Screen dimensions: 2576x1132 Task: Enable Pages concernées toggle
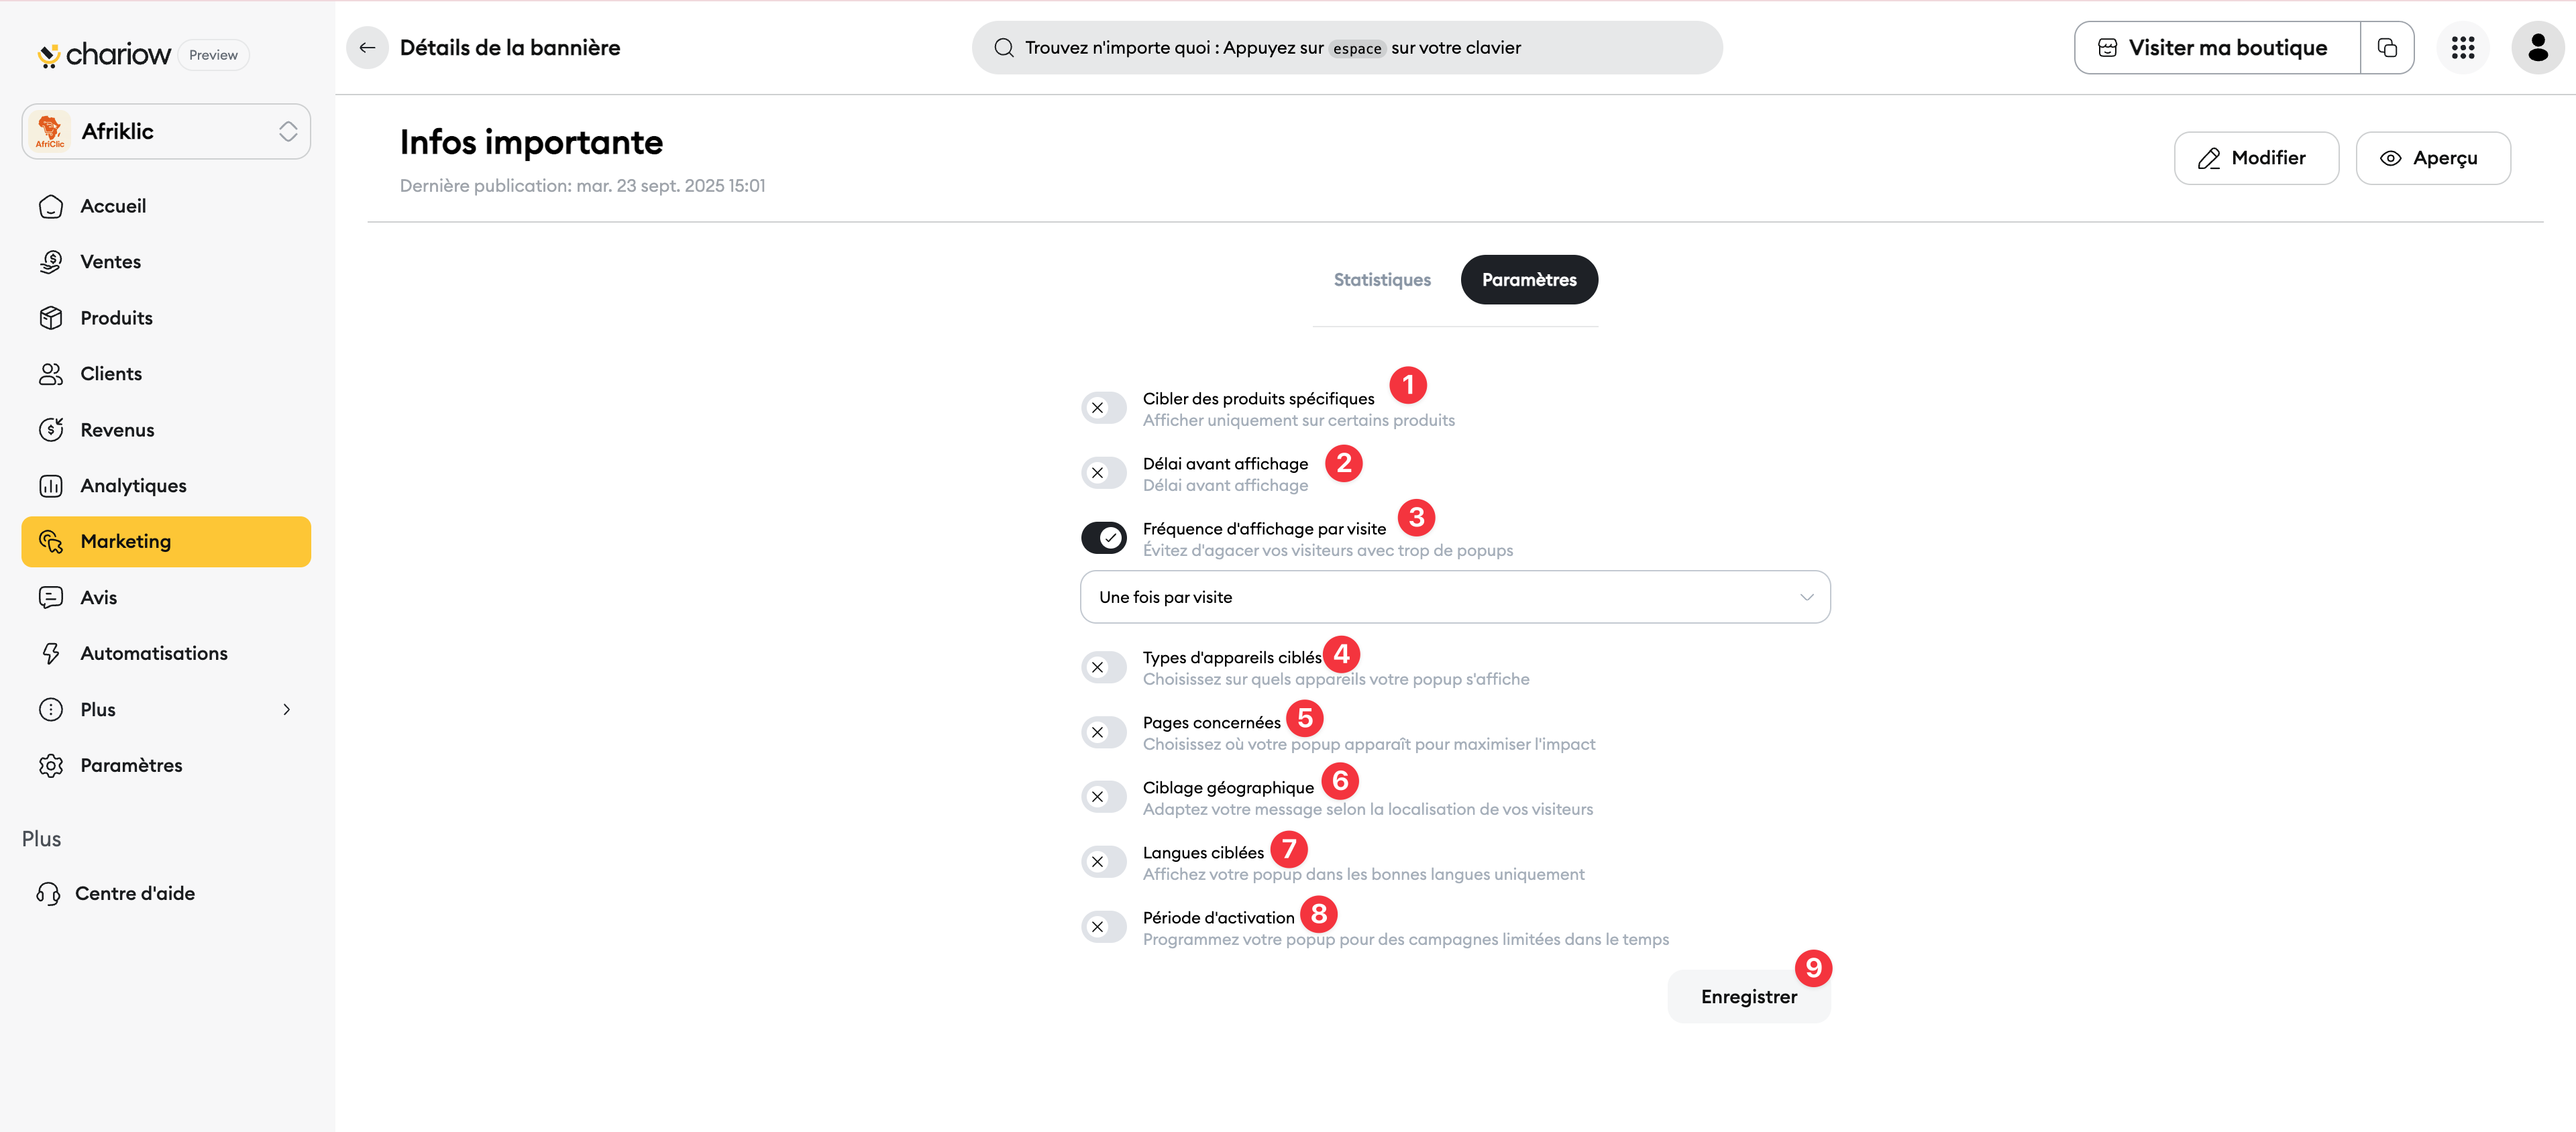[x=1103, y=732]
